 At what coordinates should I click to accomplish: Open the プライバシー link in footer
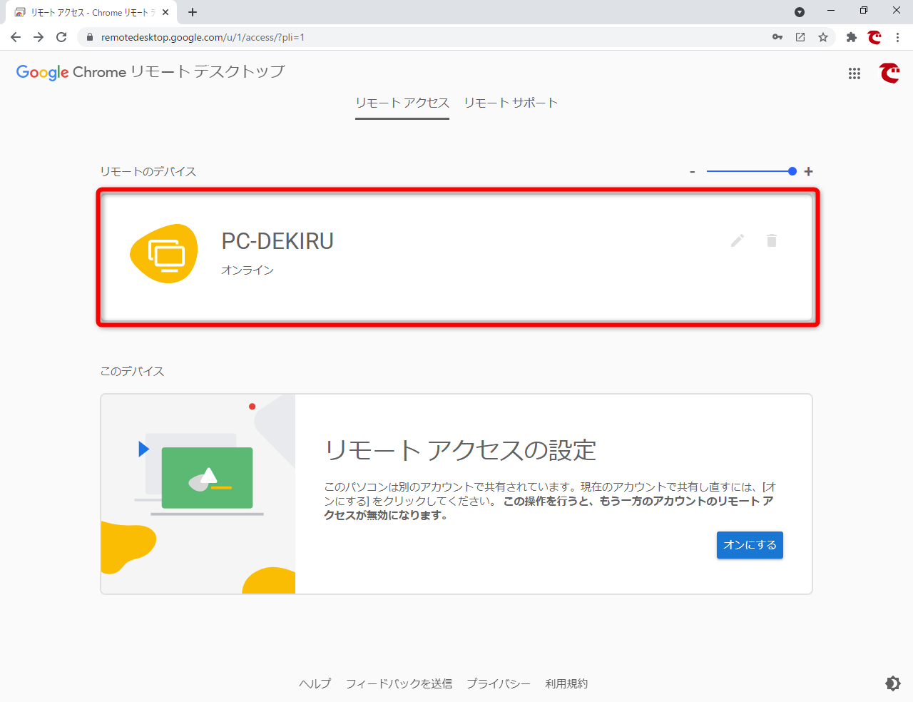tap(498, 683)
